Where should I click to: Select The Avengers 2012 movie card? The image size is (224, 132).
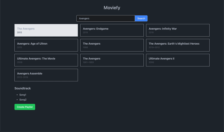point(46,30)
